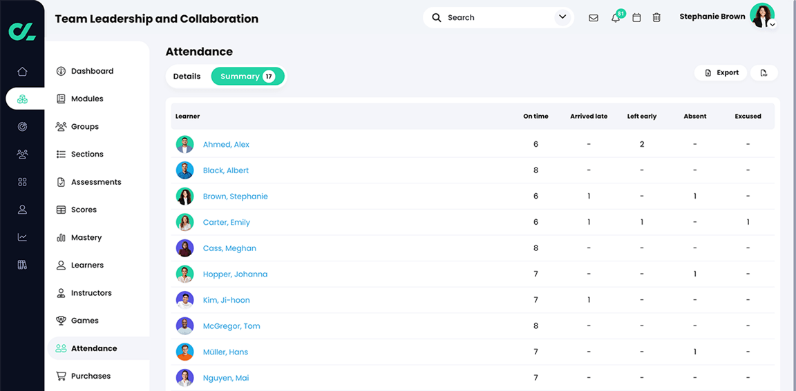Open learner link Müller, Hans
The height and width of the screenshot is (391, 796).
tap(225, 352)
